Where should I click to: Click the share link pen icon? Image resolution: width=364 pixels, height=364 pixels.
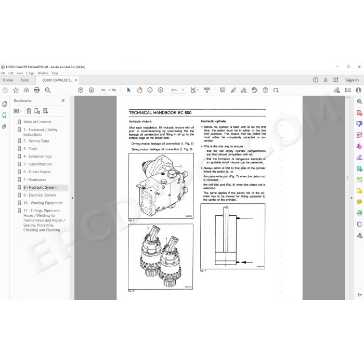click(337, 90)
